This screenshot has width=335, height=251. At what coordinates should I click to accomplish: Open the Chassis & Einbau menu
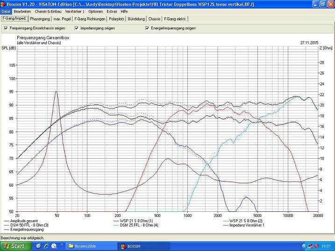tap(48, 12)
